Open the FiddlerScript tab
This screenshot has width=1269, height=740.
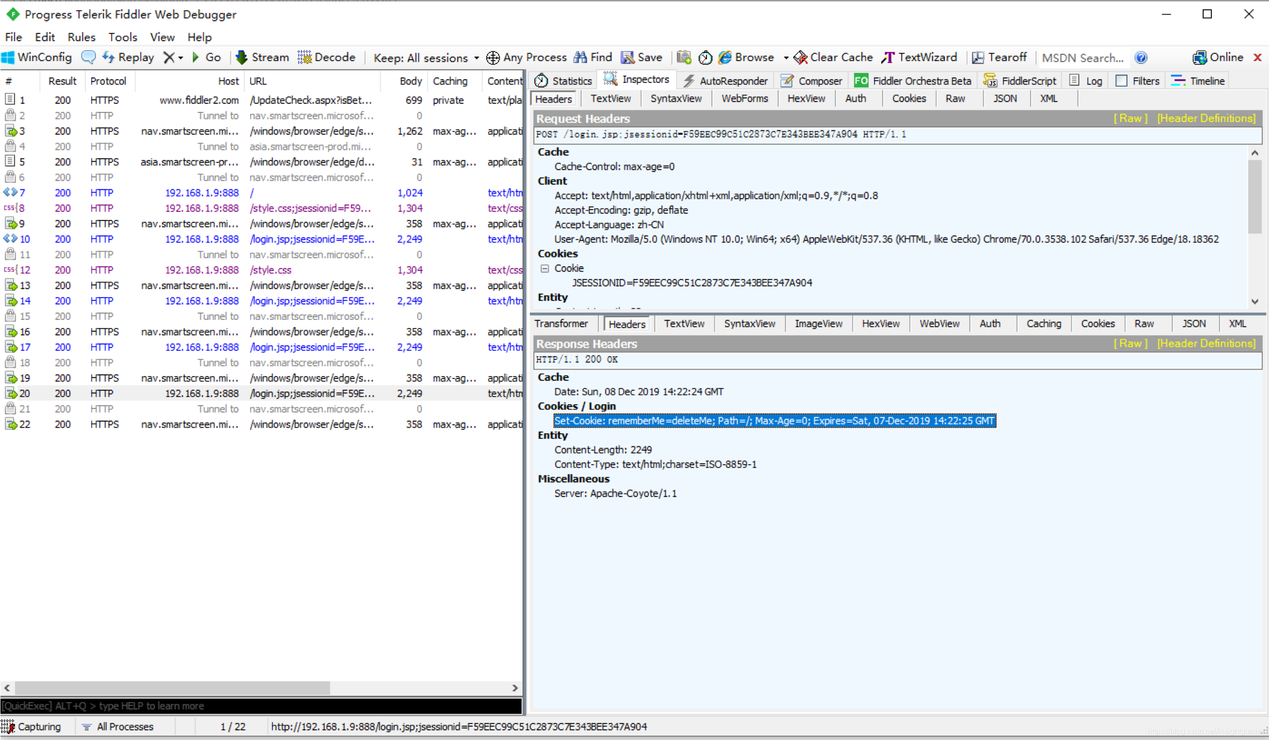click(x=1020, y=80)
